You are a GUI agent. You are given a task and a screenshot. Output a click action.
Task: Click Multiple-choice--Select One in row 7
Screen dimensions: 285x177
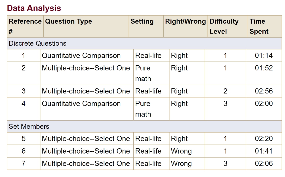pyautogui.click(x=86, y=163)
